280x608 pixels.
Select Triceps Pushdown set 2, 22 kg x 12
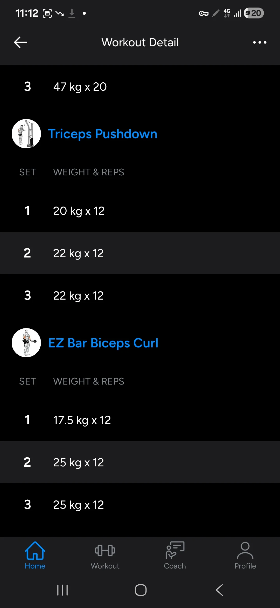[x=140, y=253]
